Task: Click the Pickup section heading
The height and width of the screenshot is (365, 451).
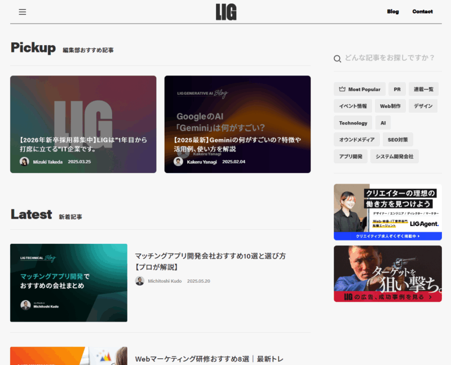Action: (33, 47)
